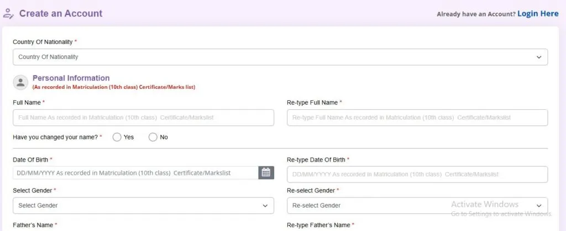Click the Select Gender chevron arrow
The width and height of the screenshot is (566, 231).
pos(265,206)
